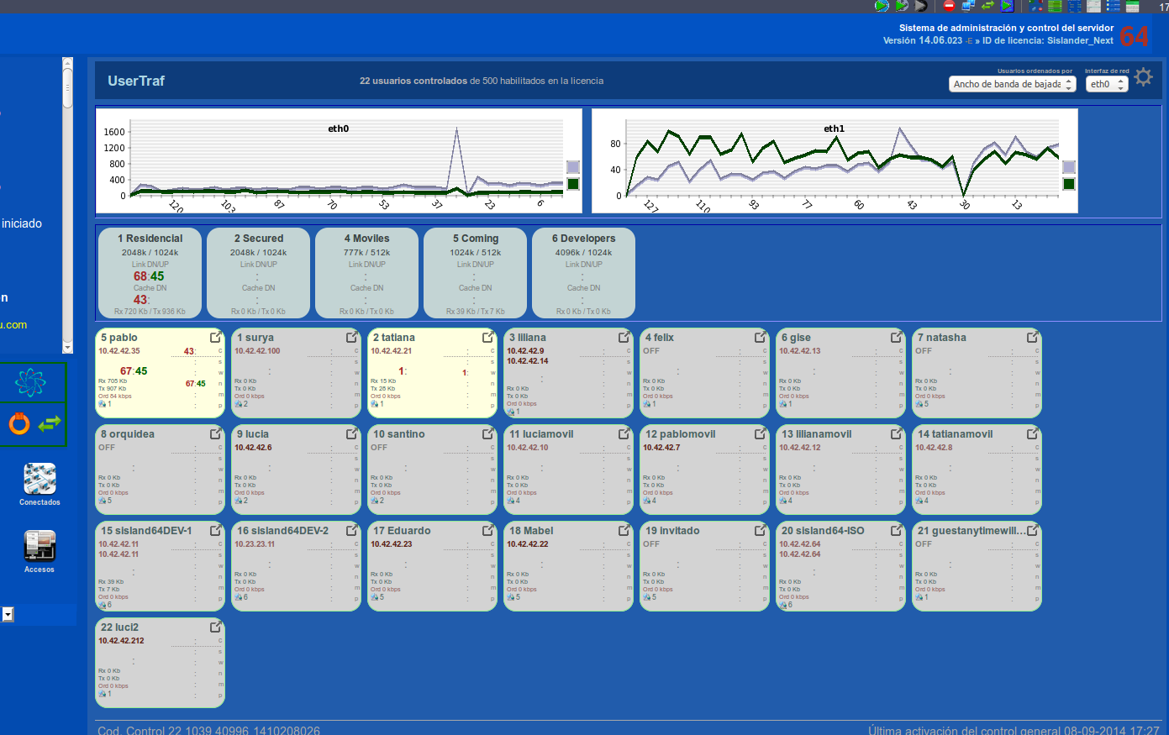This screenshot has height=735, width=1169.
Task: Open the tatiana user card popout icon
Action: point(488,337)
